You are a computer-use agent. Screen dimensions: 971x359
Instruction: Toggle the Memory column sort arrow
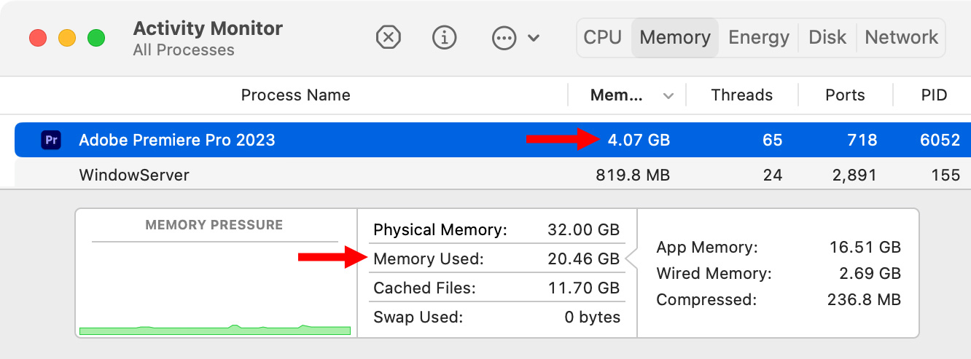668,95
